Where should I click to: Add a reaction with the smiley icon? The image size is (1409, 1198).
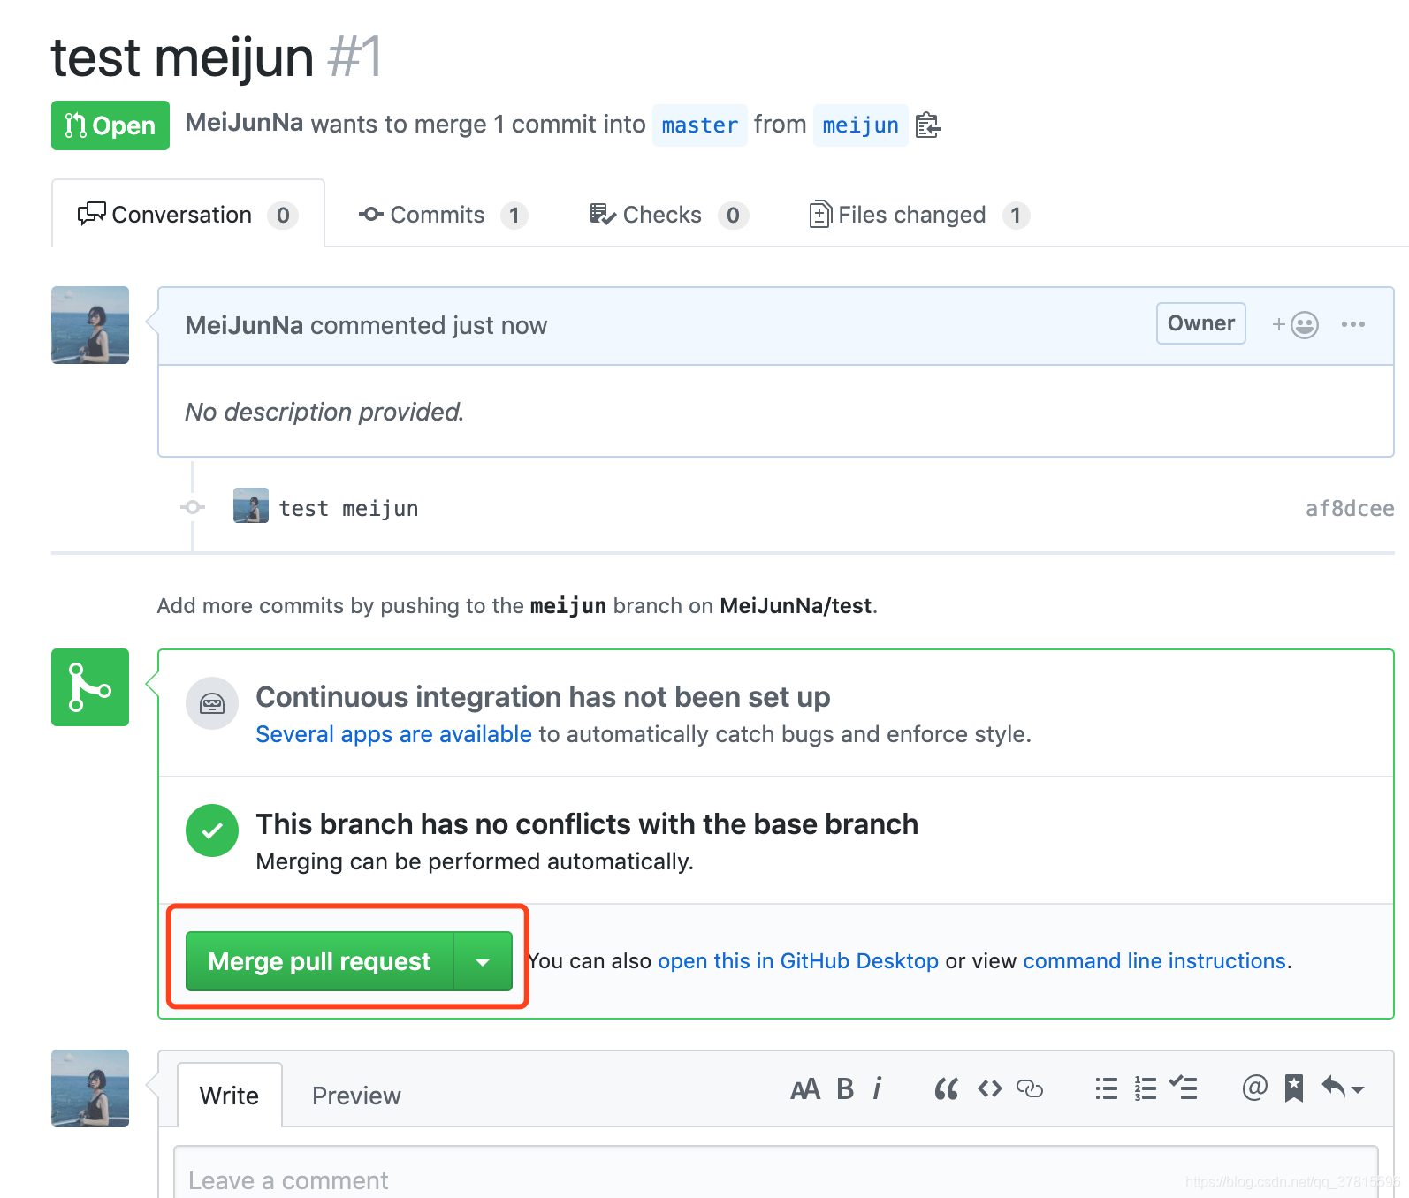click(x=1296, y=324)
